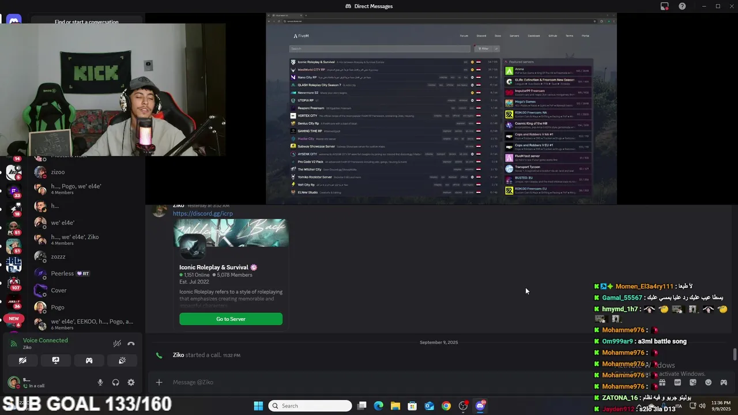Click the Go to Server button
This screenshot has height=415, width=738.
(231, 319)
